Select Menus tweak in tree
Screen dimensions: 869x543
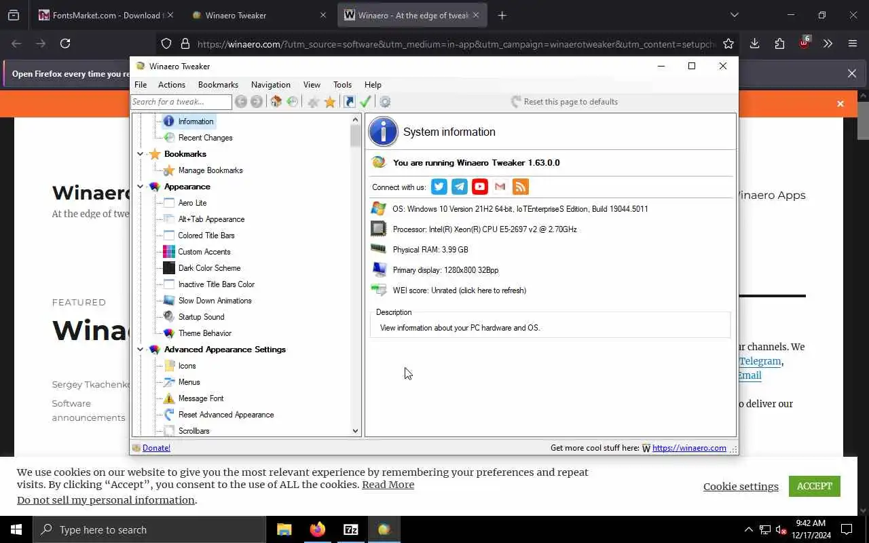182,382
